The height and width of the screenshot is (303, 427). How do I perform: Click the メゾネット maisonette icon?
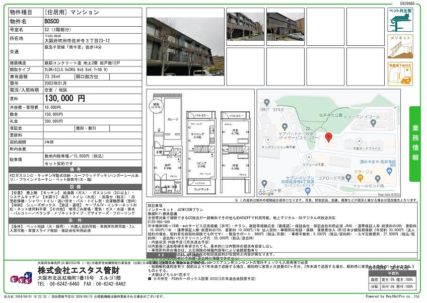click(400, 46)
